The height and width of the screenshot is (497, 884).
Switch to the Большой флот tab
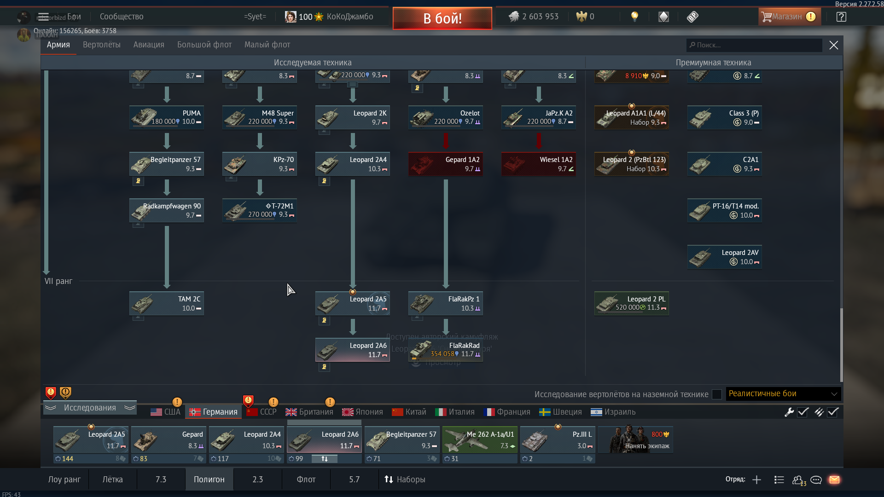click(204, 45)
